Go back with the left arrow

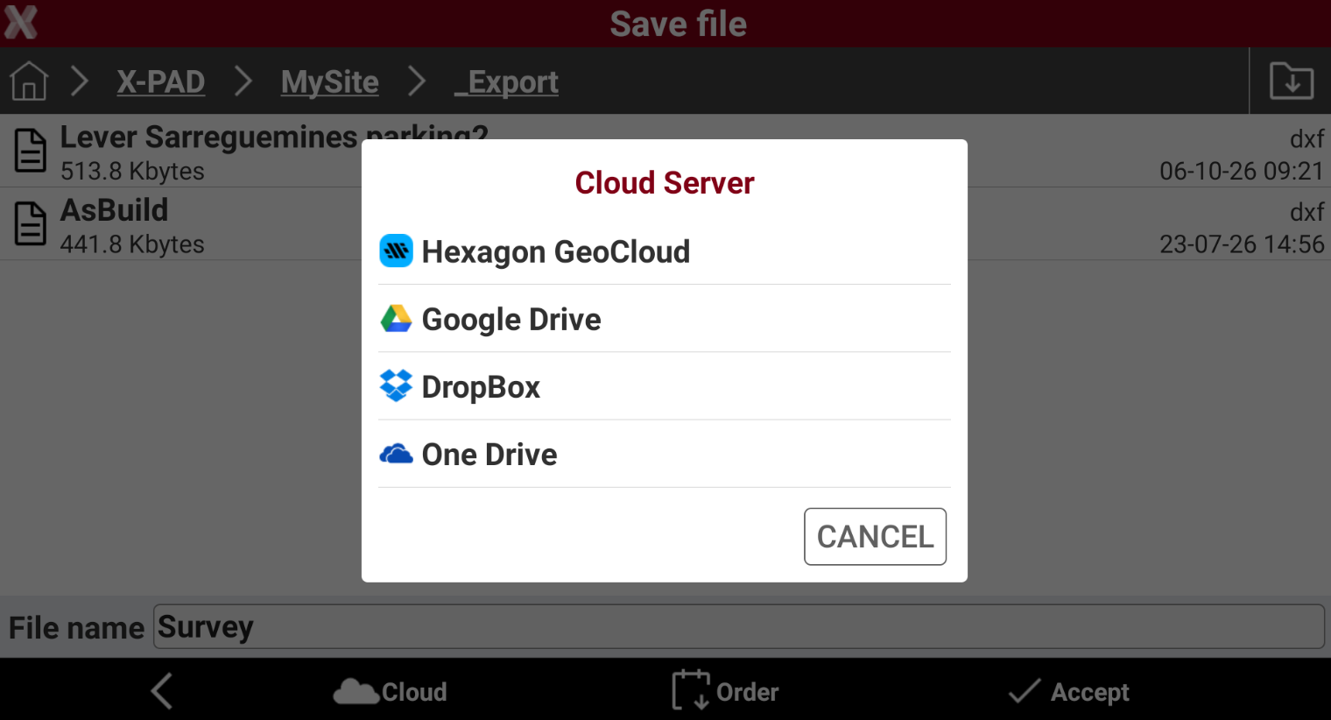click(162, 691)
